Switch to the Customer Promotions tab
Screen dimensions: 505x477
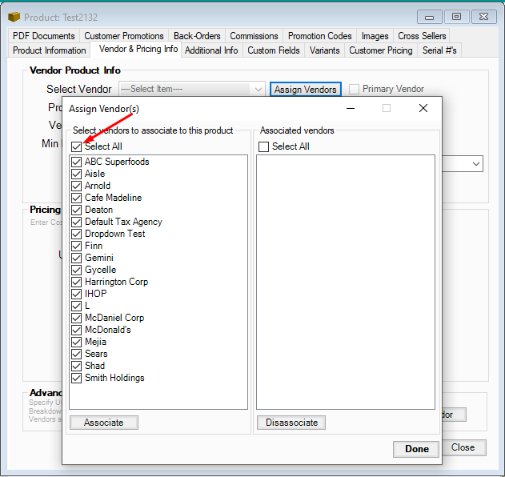click(x=124, y=36)
